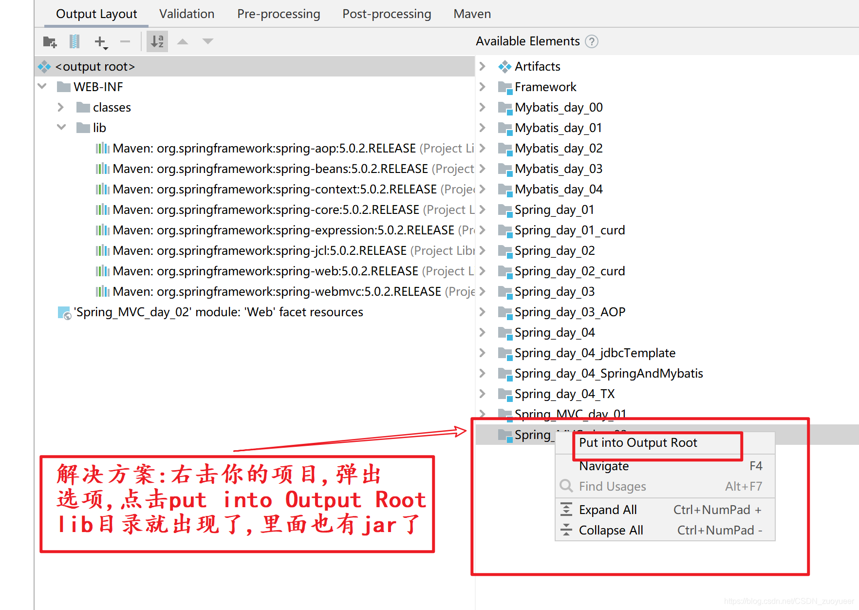The height and width of the screenshot is (610, 859).
Task: Select Navigate in the context menu
Action: (x=665, y=466)
